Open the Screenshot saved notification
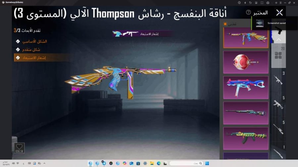The height and width of the screenshot is (167, 298). [274, 23]
